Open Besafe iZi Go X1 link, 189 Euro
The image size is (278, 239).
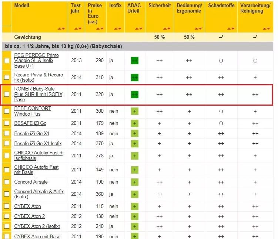pos(32,133)
